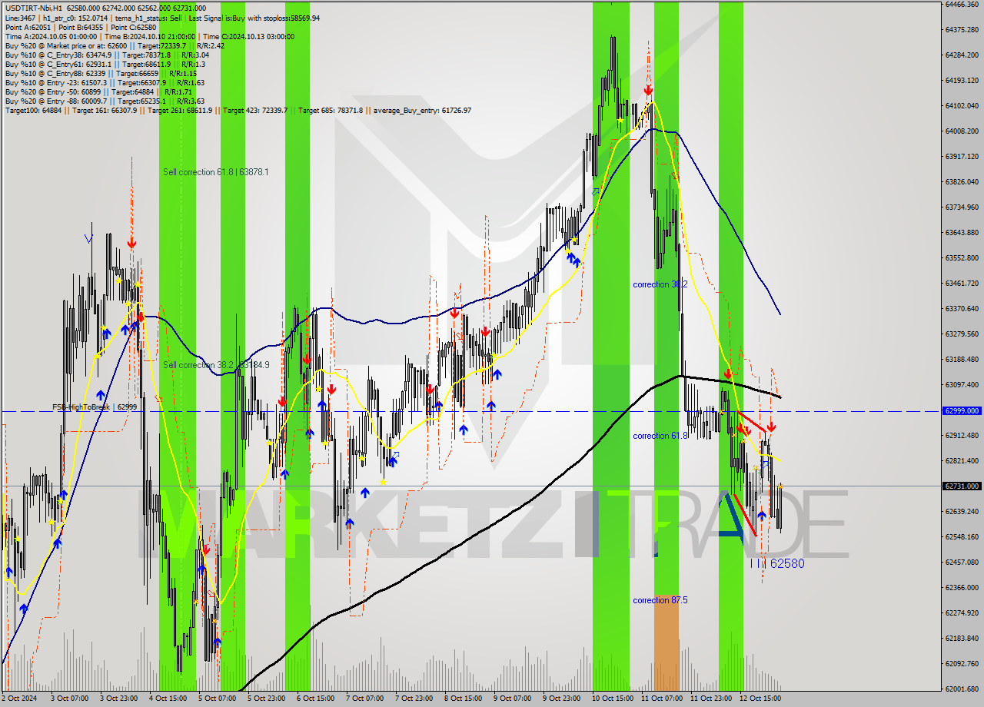Click the blue 'correction 38.2' label
The image size is (984, 707).
(660, 284)
